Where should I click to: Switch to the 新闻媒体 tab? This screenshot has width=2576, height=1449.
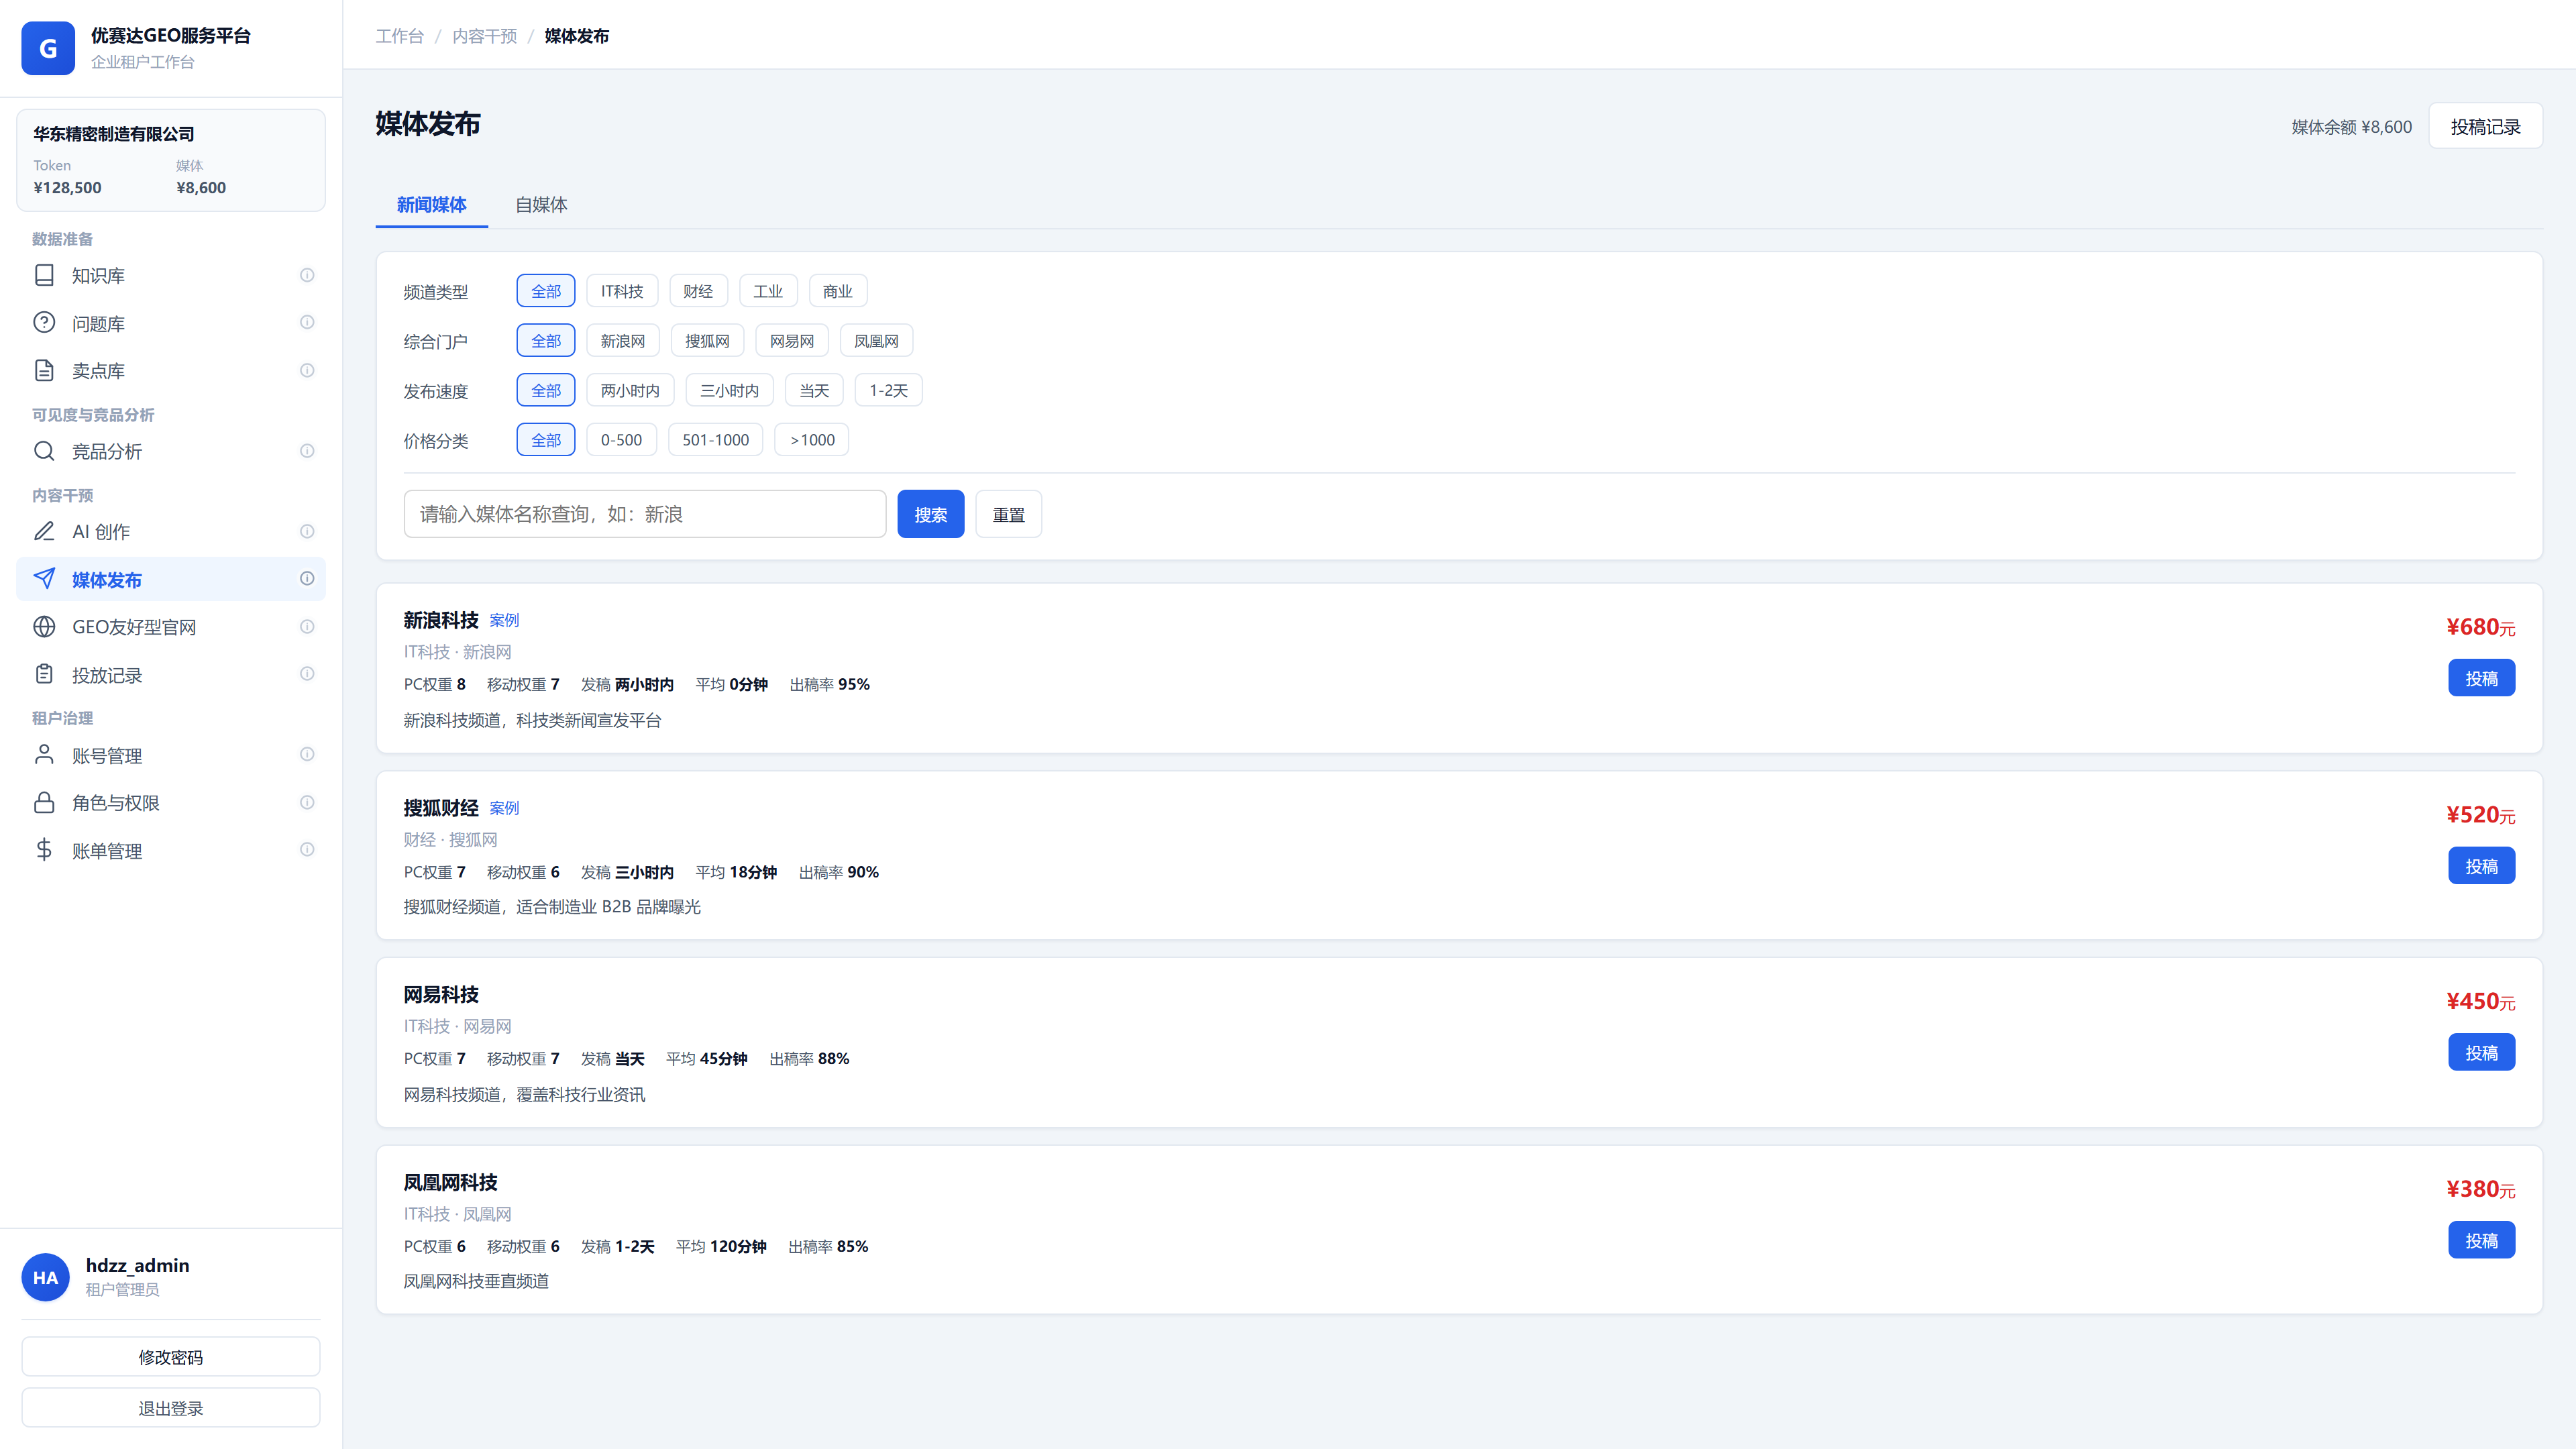coord(432,205)
